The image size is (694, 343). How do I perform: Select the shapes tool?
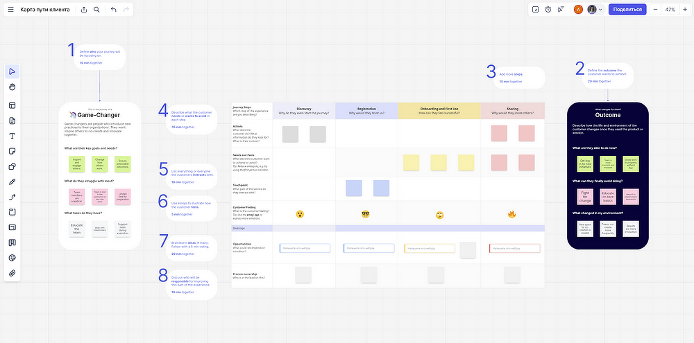[x=12, y=166]
